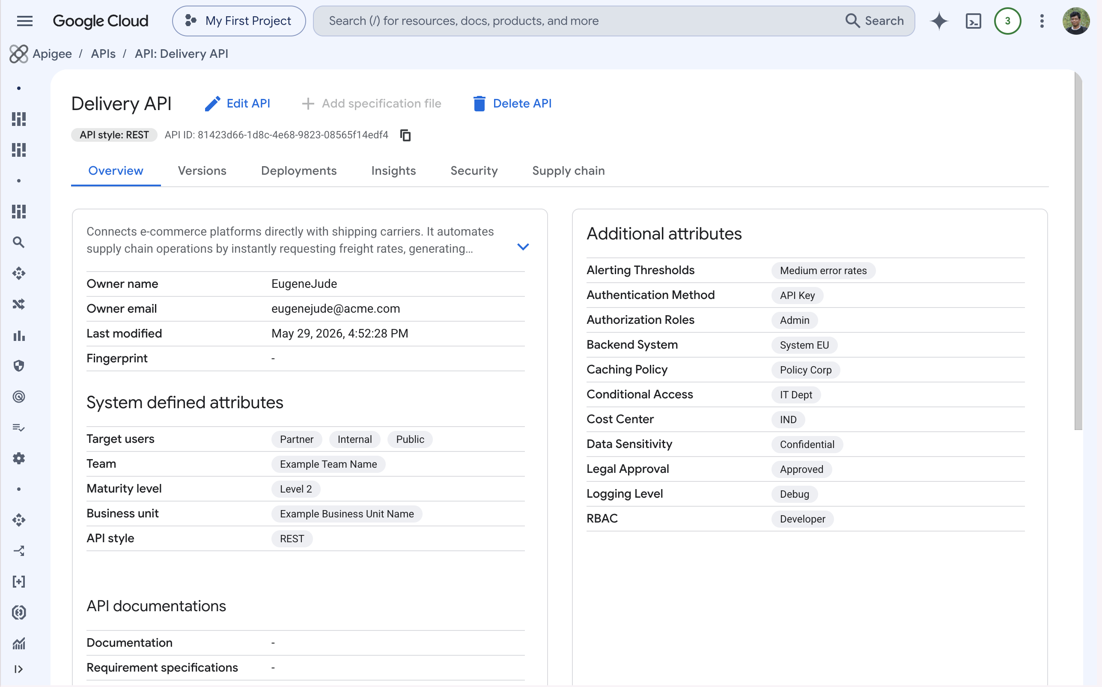
Task: Click the Internal target users chip
Action: [354, 439]
